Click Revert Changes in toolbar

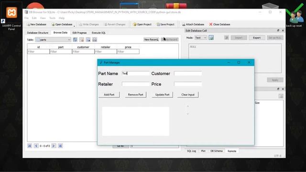pos(115,24)
